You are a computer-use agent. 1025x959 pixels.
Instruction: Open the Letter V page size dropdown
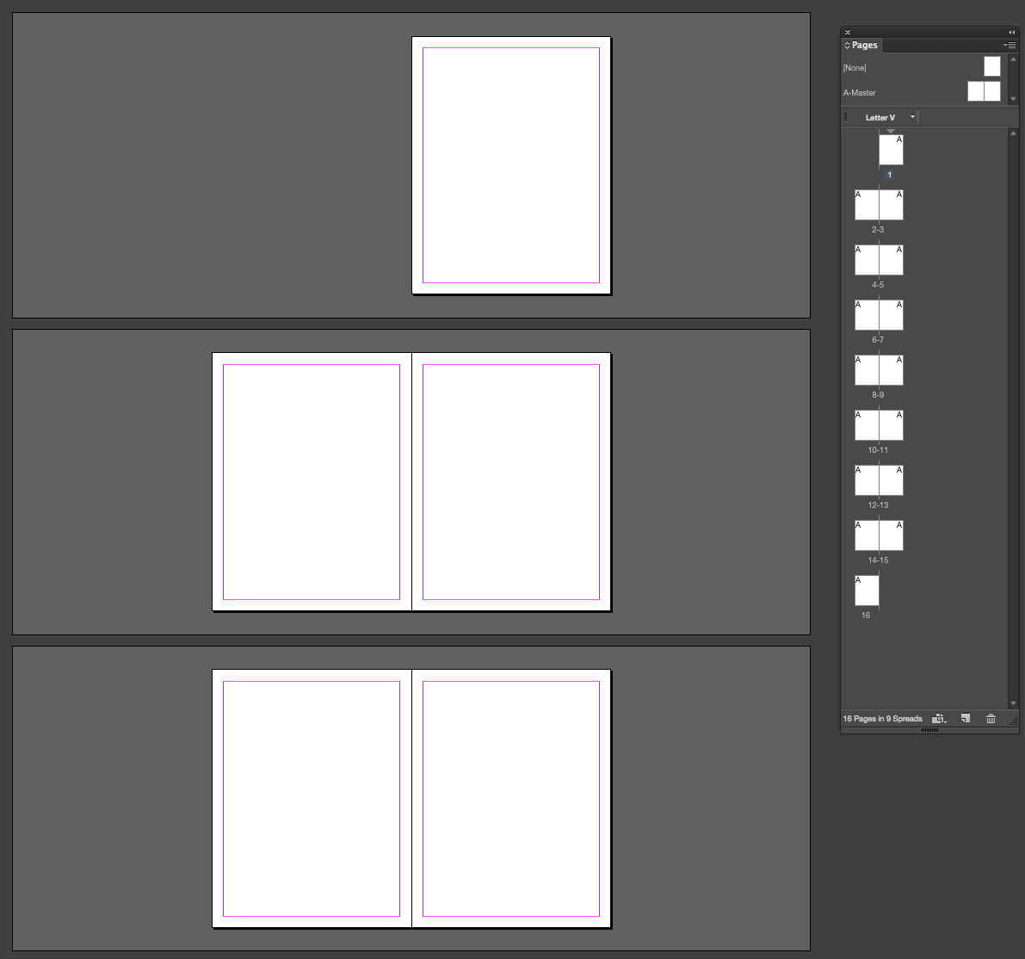coord(912,117)
